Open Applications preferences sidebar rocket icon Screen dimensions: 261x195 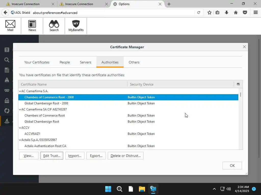7,80
